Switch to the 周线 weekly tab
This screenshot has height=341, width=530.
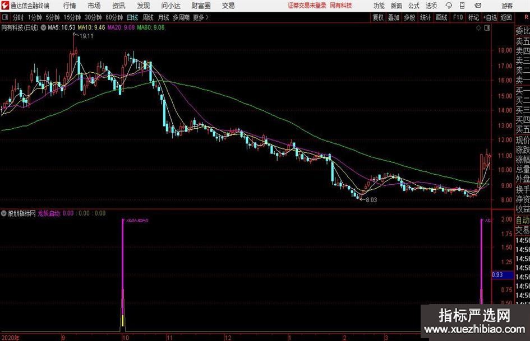tap(148, 17)
